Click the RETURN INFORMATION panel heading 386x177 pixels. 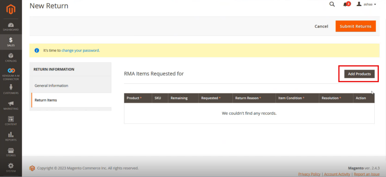pyautogui.click(x=54, y=70)
